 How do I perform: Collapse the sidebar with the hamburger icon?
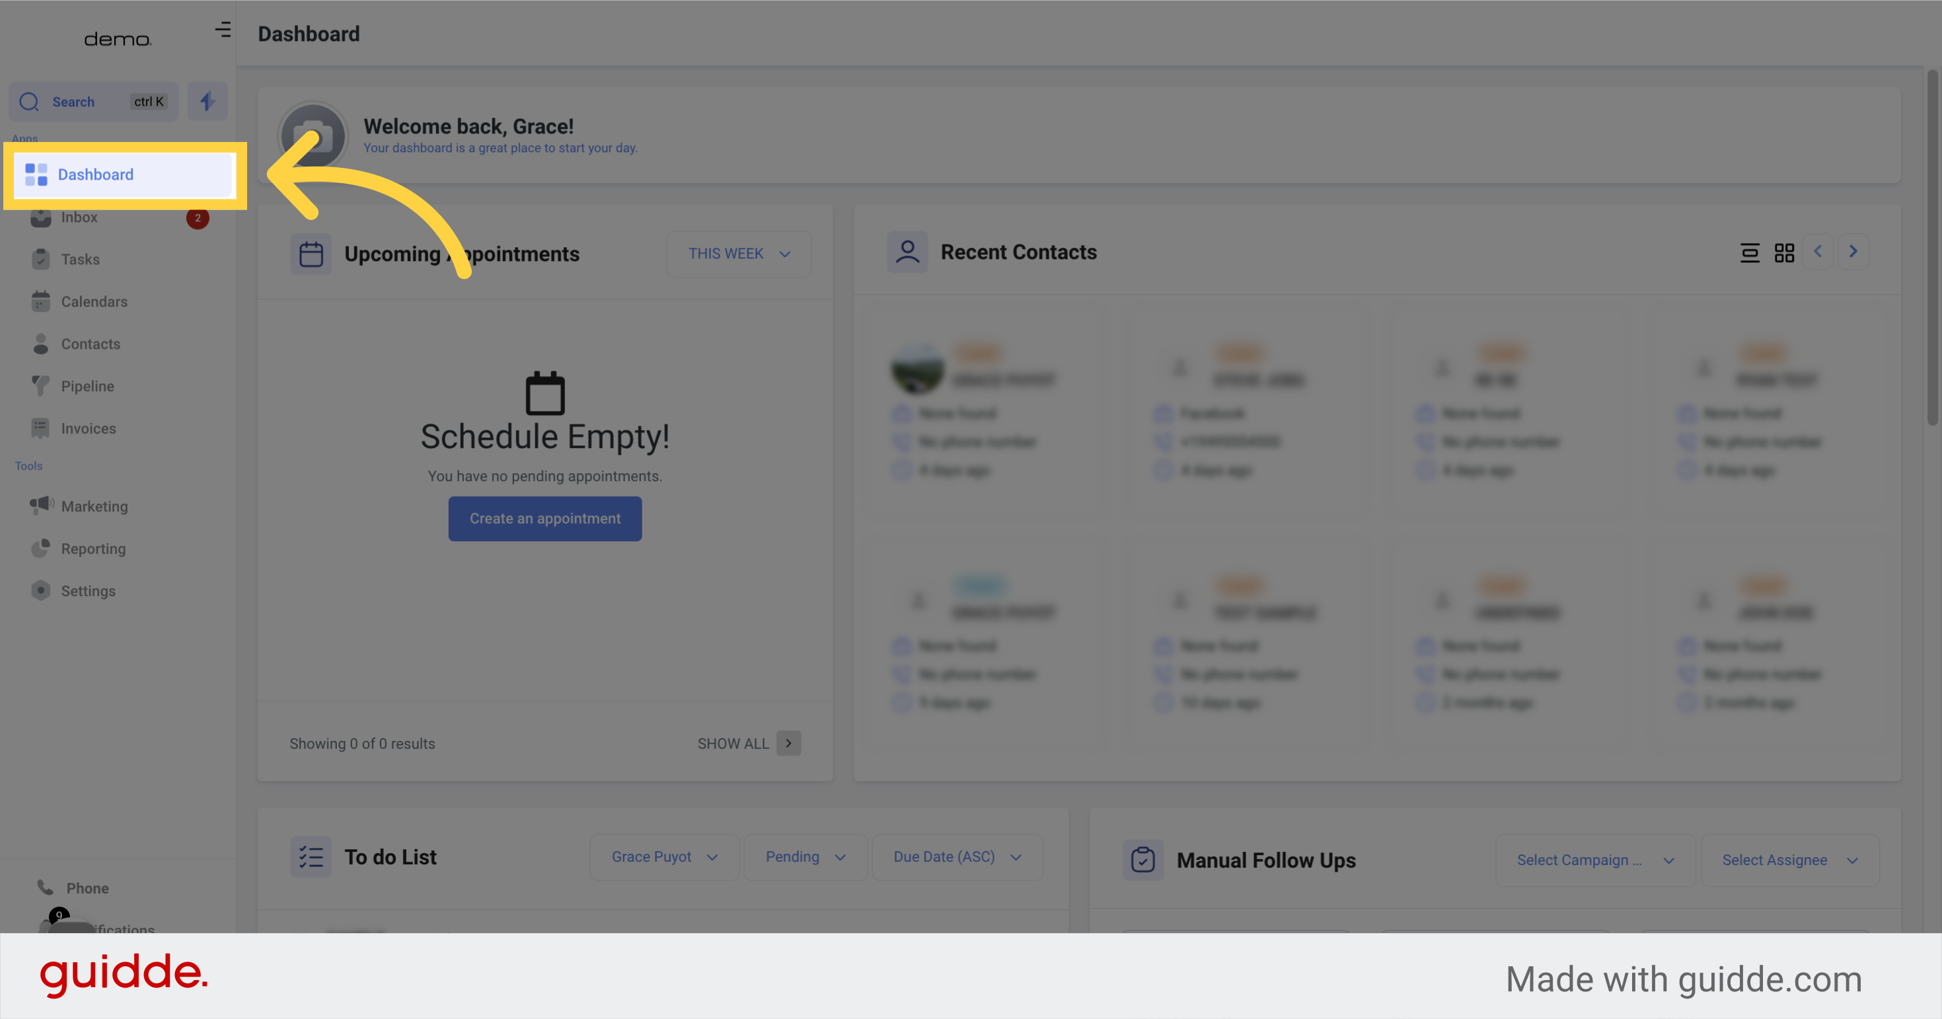pyautogui.click(x=223, y=30)
